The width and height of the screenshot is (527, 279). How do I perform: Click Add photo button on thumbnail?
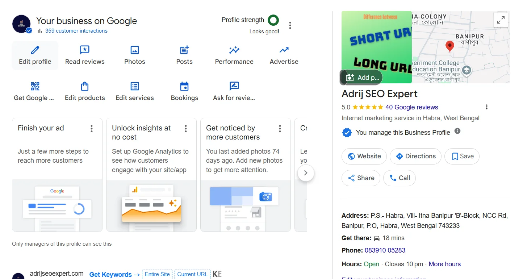pos(361,77)
